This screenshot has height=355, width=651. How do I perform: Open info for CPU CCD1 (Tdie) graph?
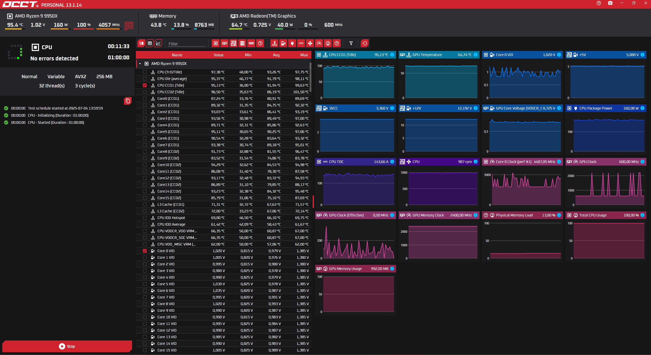tap(392, 55)
